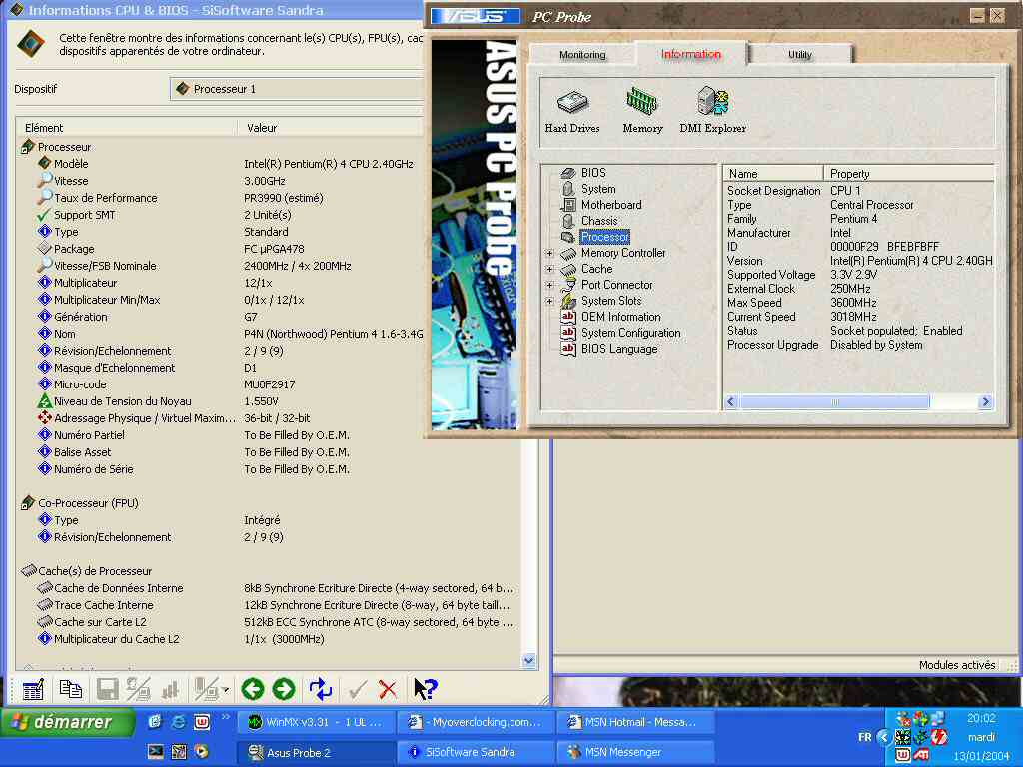Click the options table icon in Sandra
The width and height of the screenshot is (1023, 767).
(x=33, y=689)
